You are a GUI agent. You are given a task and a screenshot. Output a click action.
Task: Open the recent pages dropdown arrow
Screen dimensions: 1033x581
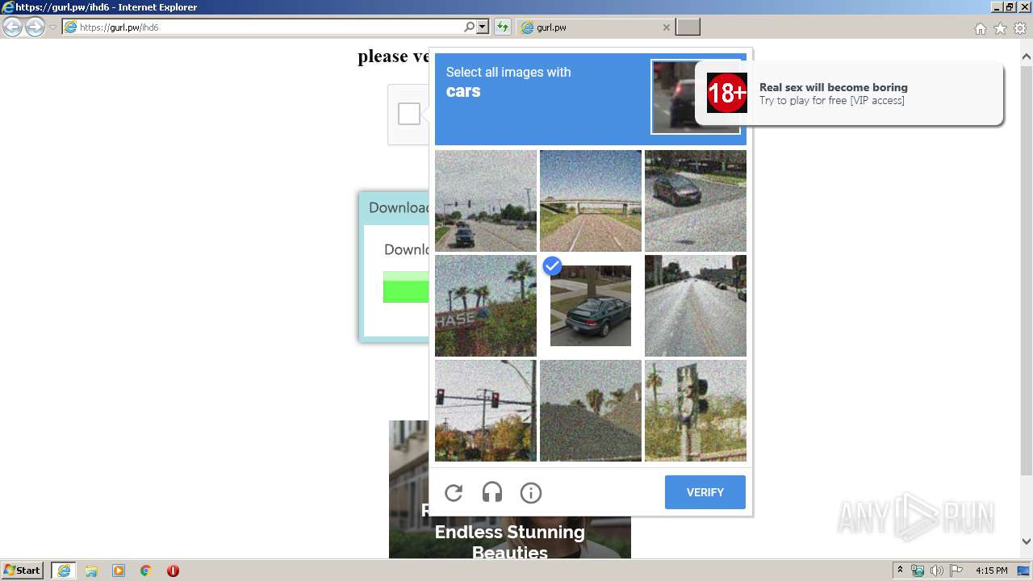[52, 27]
